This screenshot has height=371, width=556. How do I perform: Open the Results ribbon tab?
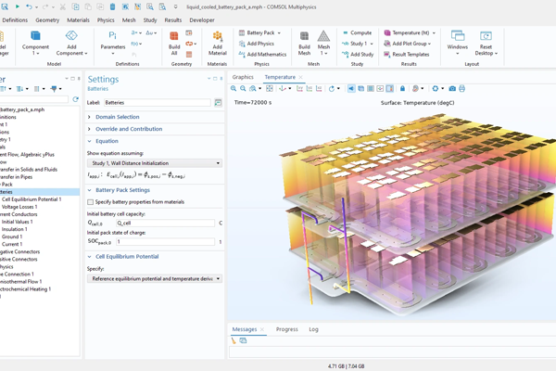coord(173,20)
